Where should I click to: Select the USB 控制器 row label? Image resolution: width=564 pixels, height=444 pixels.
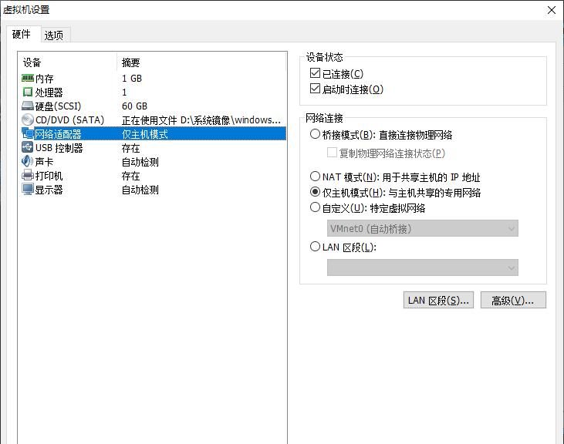pyautogui.click(x=59, y=148)
